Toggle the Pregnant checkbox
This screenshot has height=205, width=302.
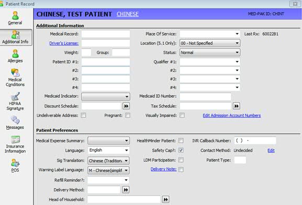(x=128, y=115)
